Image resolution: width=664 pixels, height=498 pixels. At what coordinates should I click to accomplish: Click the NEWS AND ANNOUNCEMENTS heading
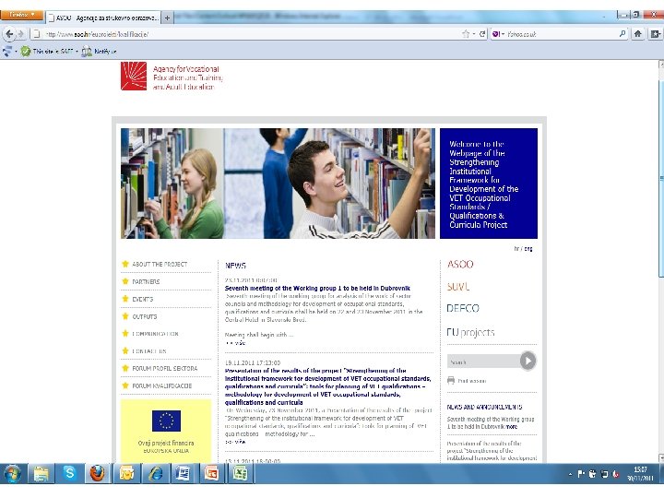484,407
